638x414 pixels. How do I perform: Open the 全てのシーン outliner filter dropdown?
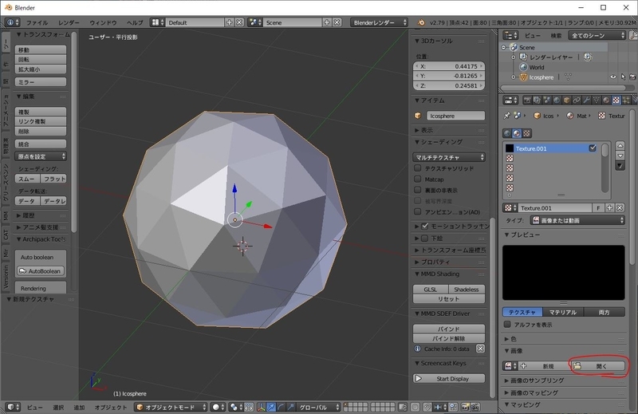597,35
